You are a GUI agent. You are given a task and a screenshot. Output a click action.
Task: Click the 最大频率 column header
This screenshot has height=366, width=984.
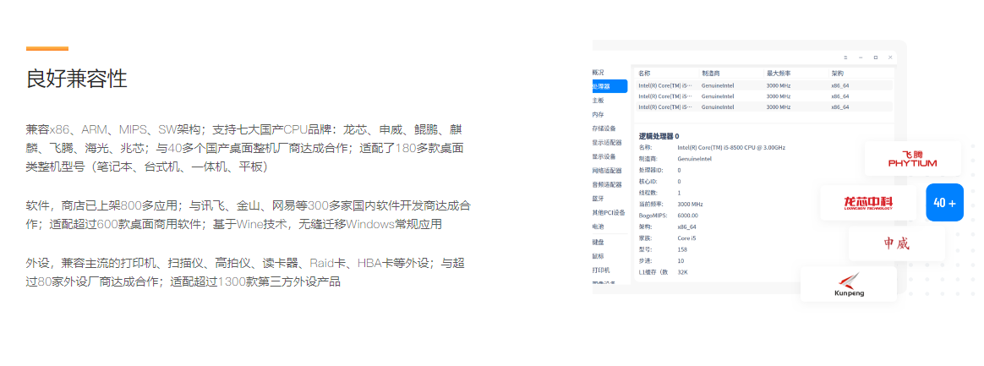[778, 73]
